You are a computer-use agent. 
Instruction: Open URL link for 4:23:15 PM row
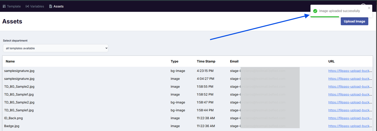[x=350, y=71]
